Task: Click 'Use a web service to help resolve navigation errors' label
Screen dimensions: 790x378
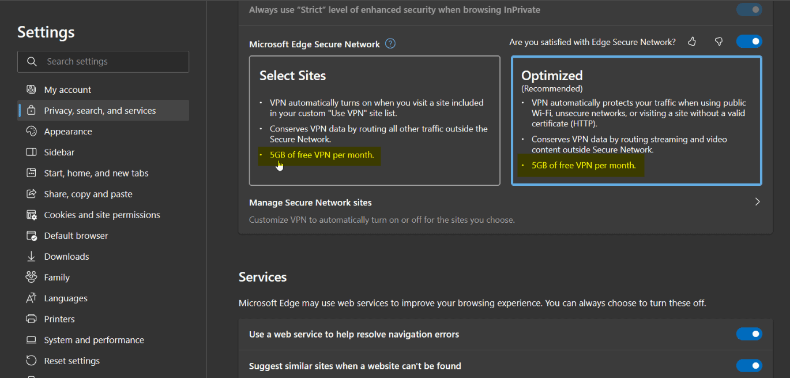Action: click(354, 334)
